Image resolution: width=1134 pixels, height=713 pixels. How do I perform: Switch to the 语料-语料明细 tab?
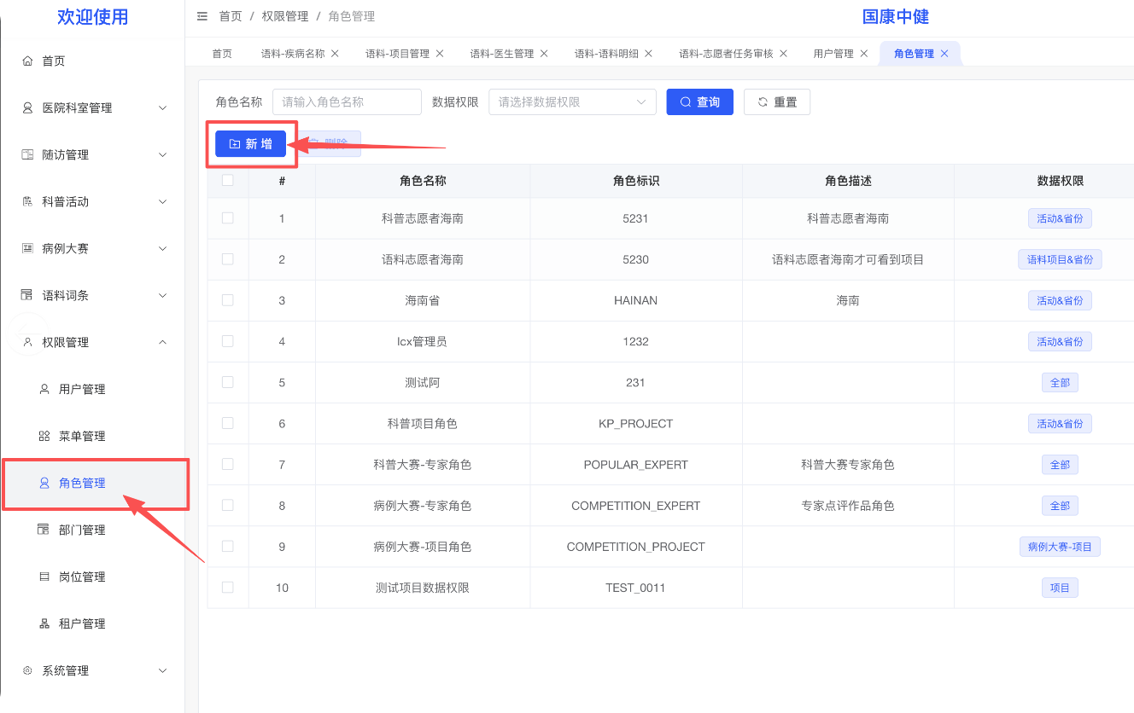(x=606, y=54)
